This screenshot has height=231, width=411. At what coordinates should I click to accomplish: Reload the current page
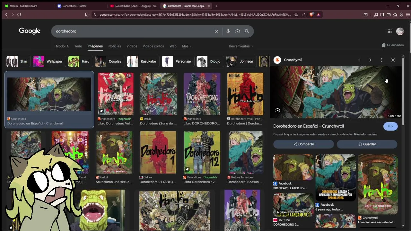point(19,14)
